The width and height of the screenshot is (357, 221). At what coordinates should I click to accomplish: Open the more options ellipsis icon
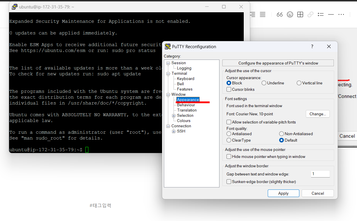tap(341, 14)
